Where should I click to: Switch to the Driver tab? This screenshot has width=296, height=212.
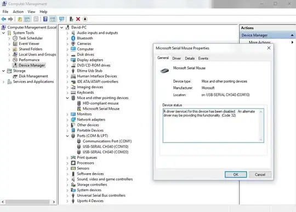pos(177,59)
